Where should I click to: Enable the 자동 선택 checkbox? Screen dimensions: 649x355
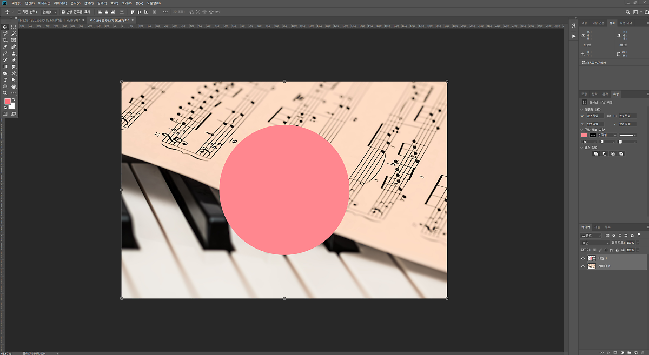[19, 11]
